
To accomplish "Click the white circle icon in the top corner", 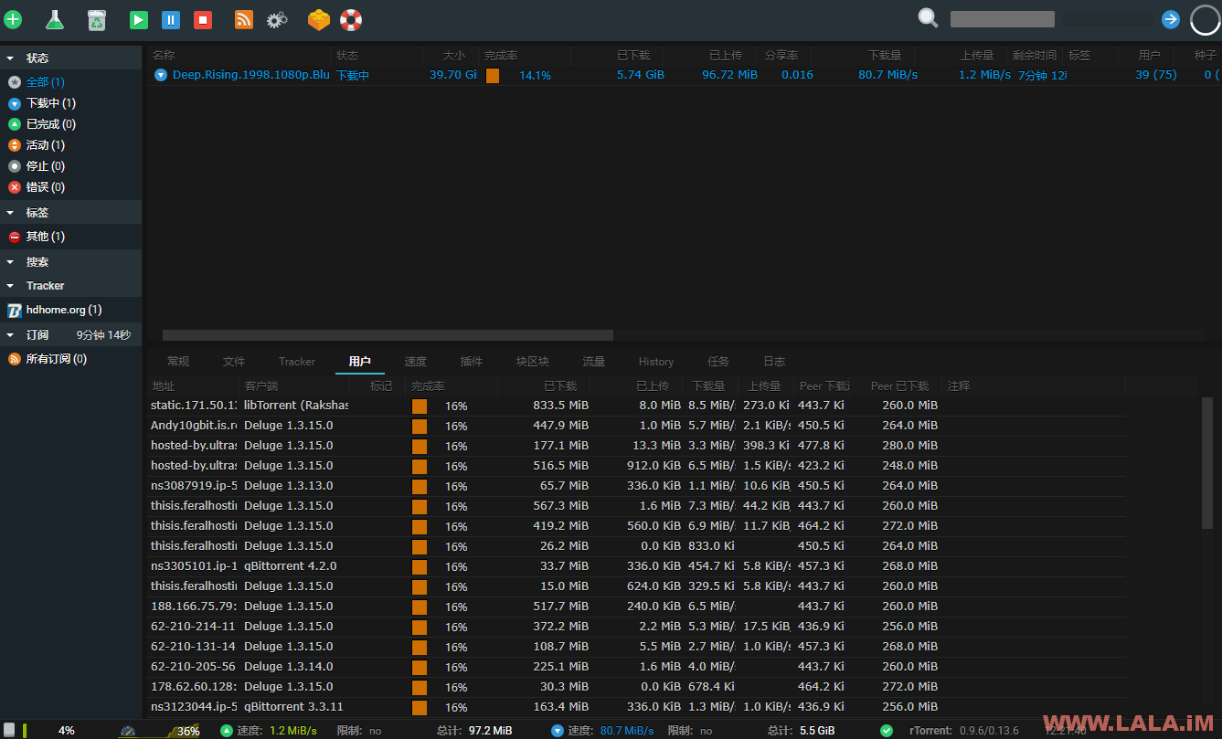I will click(x=1205, y=20).
